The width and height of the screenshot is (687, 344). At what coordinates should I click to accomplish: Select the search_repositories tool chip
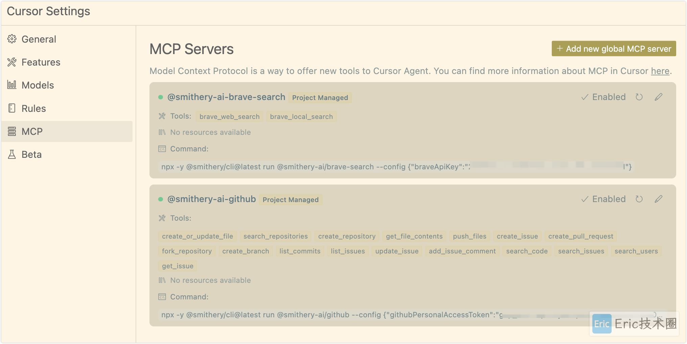tap(276, 236)
